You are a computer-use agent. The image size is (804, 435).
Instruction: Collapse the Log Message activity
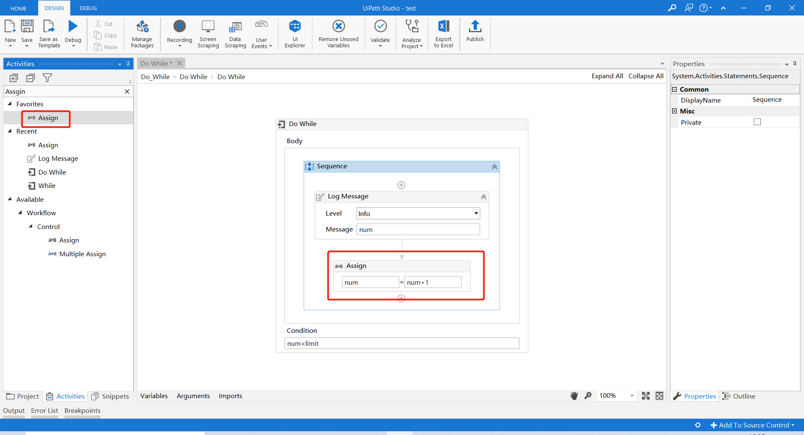pos(483,197)
